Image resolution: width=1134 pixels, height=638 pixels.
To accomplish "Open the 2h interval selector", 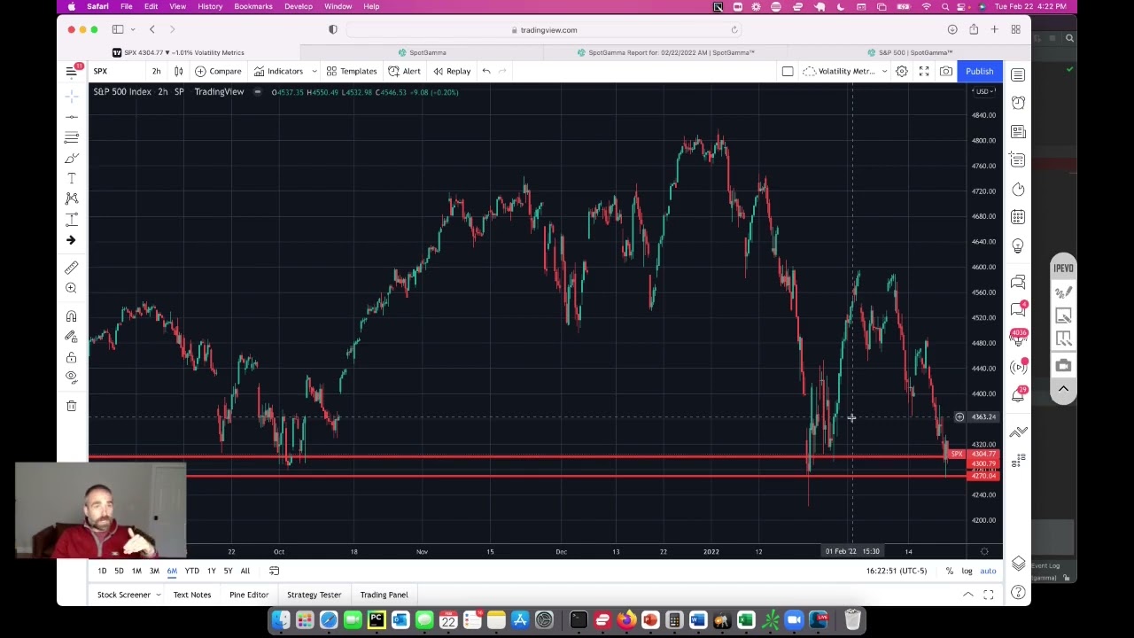I will (x=156, y=71).
